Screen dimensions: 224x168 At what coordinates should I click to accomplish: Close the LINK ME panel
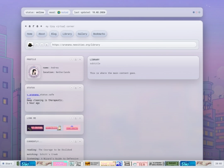[x=80, y=118]
